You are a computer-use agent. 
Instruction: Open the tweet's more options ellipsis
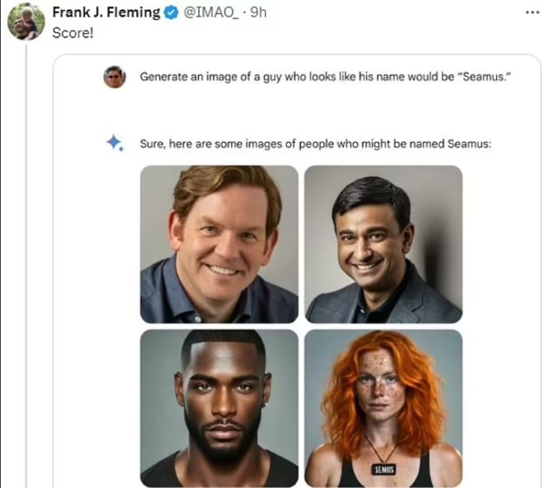pyautogui.click(x=532, y=13)
